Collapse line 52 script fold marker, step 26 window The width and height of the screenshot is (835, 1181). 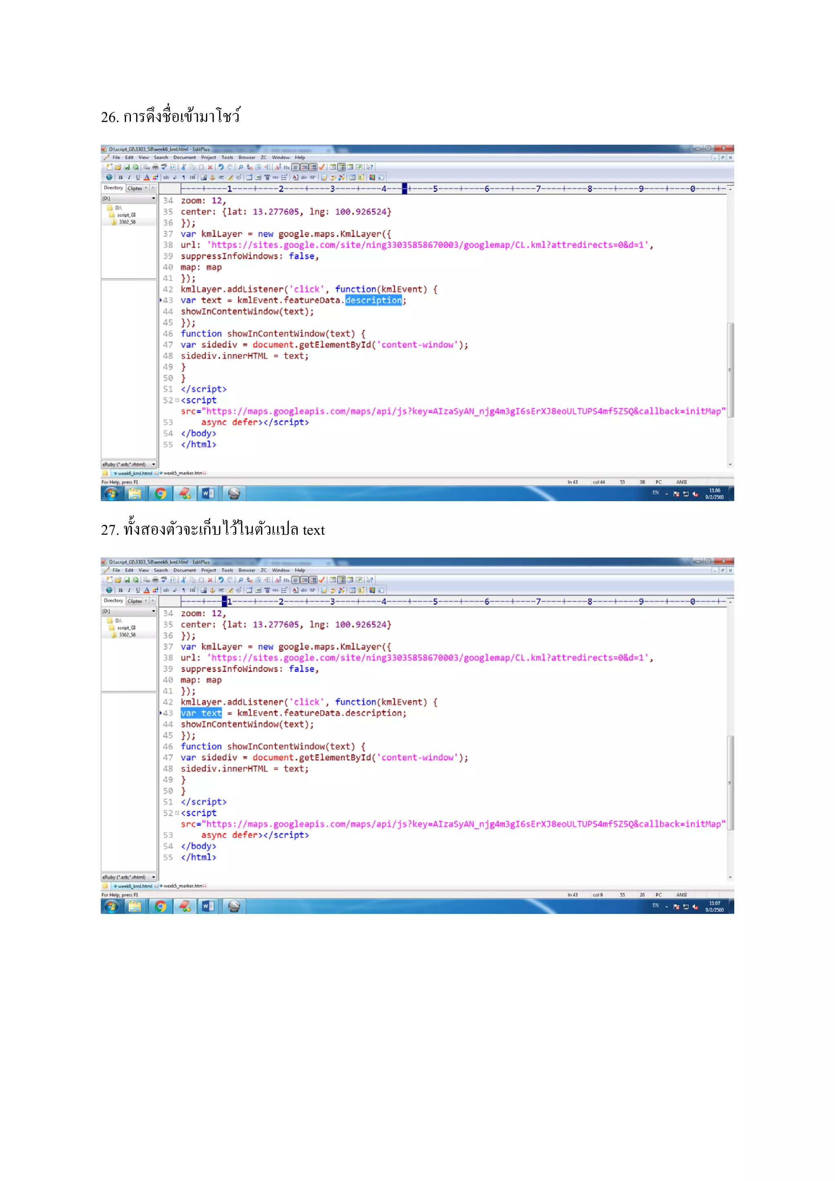177,400
